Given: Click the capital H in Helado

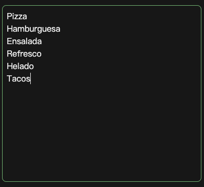Looking at the screenshot, I should coord(9,66).
